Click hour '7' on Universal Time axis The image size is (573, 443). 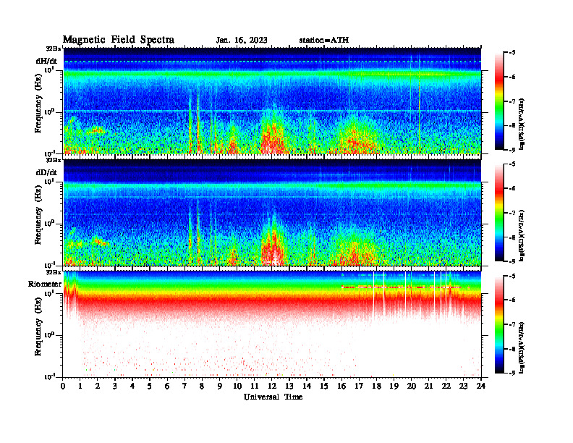pyautogui.click(x=184, y=386)
